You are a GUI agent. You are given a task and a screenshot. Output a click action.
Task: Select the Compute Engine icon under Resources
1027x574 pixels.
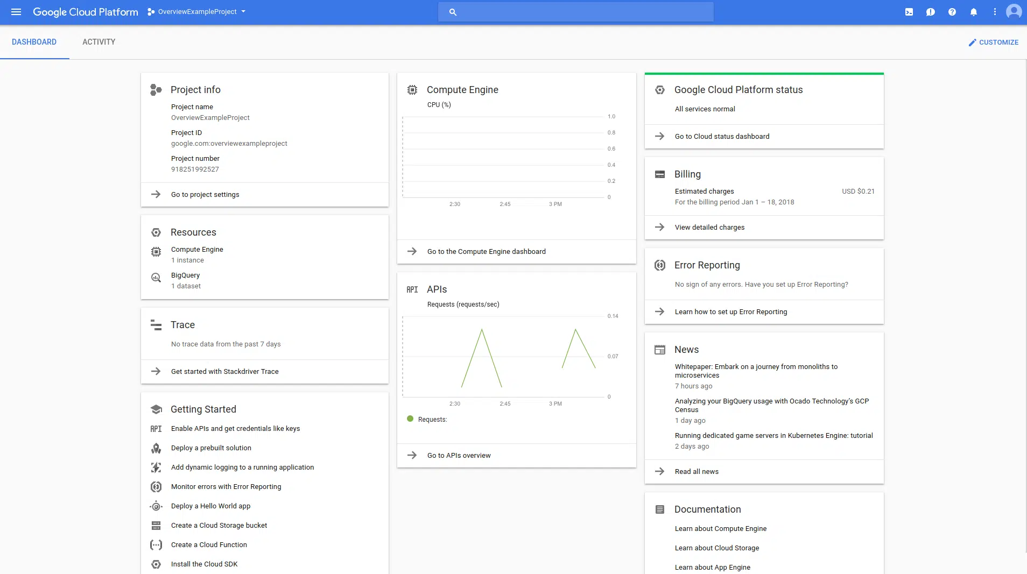(x=156, y=252)
